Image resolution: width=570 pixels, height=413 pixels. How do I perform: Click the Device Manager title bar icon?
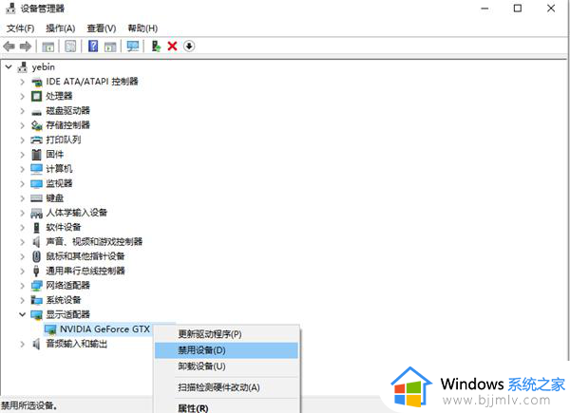(10, 9)
